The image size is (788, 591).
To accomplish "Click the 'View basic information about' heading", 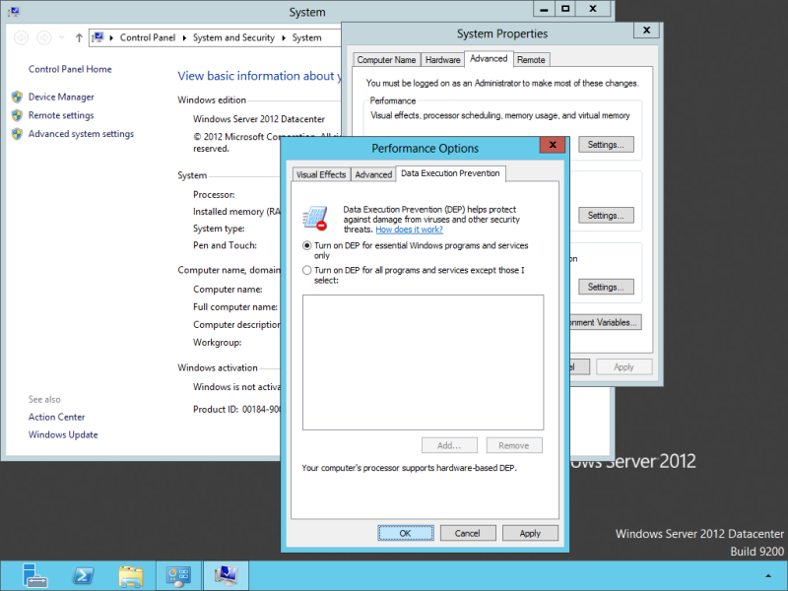I will (x=259, y=76).
